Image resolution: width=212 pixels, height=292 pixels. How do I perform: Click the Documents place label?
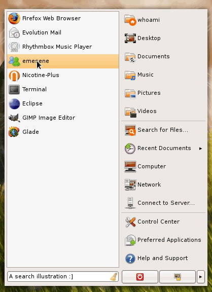154,56
